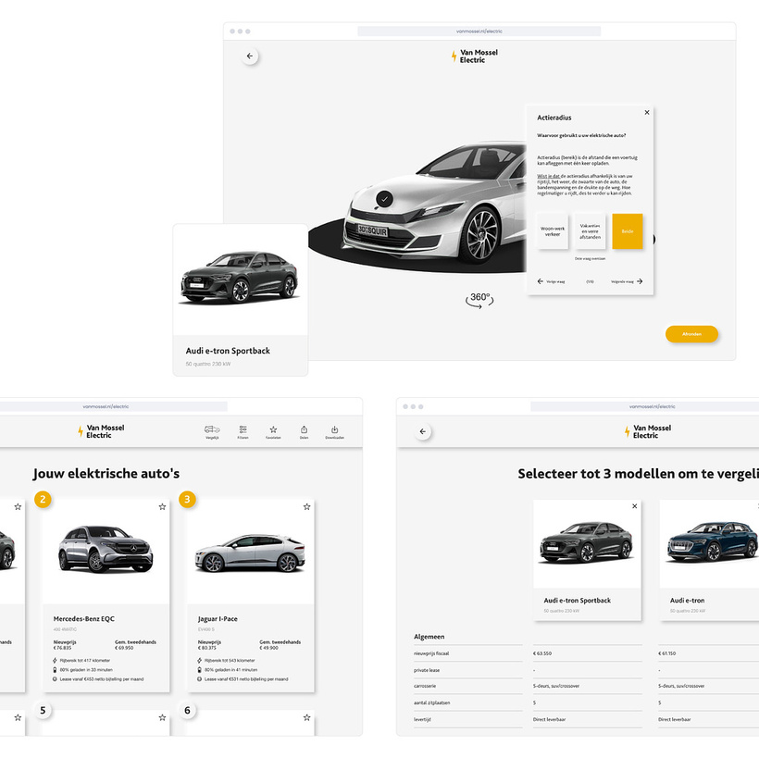
Task: Rotate the car with the 360° icon
Action: [479, 300]
